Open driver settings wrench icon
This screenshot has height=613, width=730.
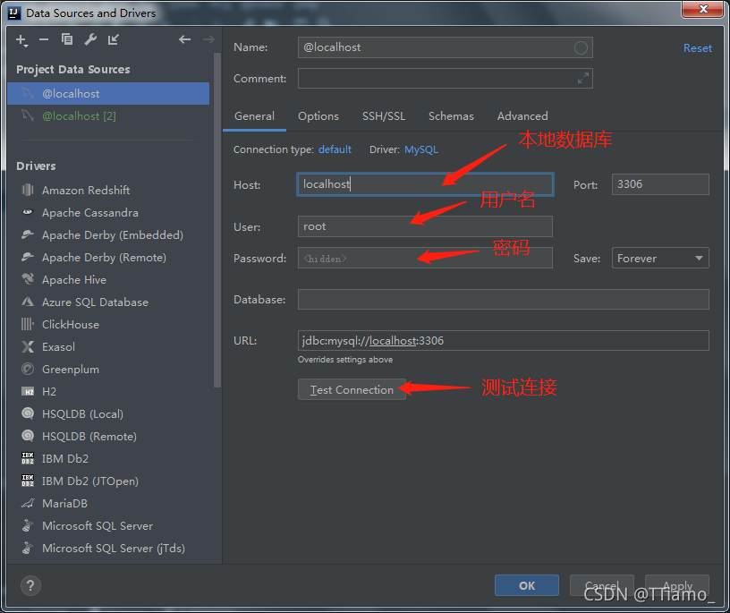90,39
